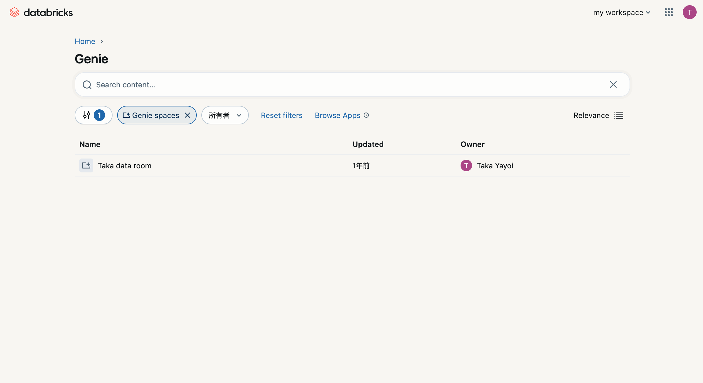This screenshot has height=383, width=703.
Task: Click Taka Yayoi owner avatar in row
Action: coord(466,165)
